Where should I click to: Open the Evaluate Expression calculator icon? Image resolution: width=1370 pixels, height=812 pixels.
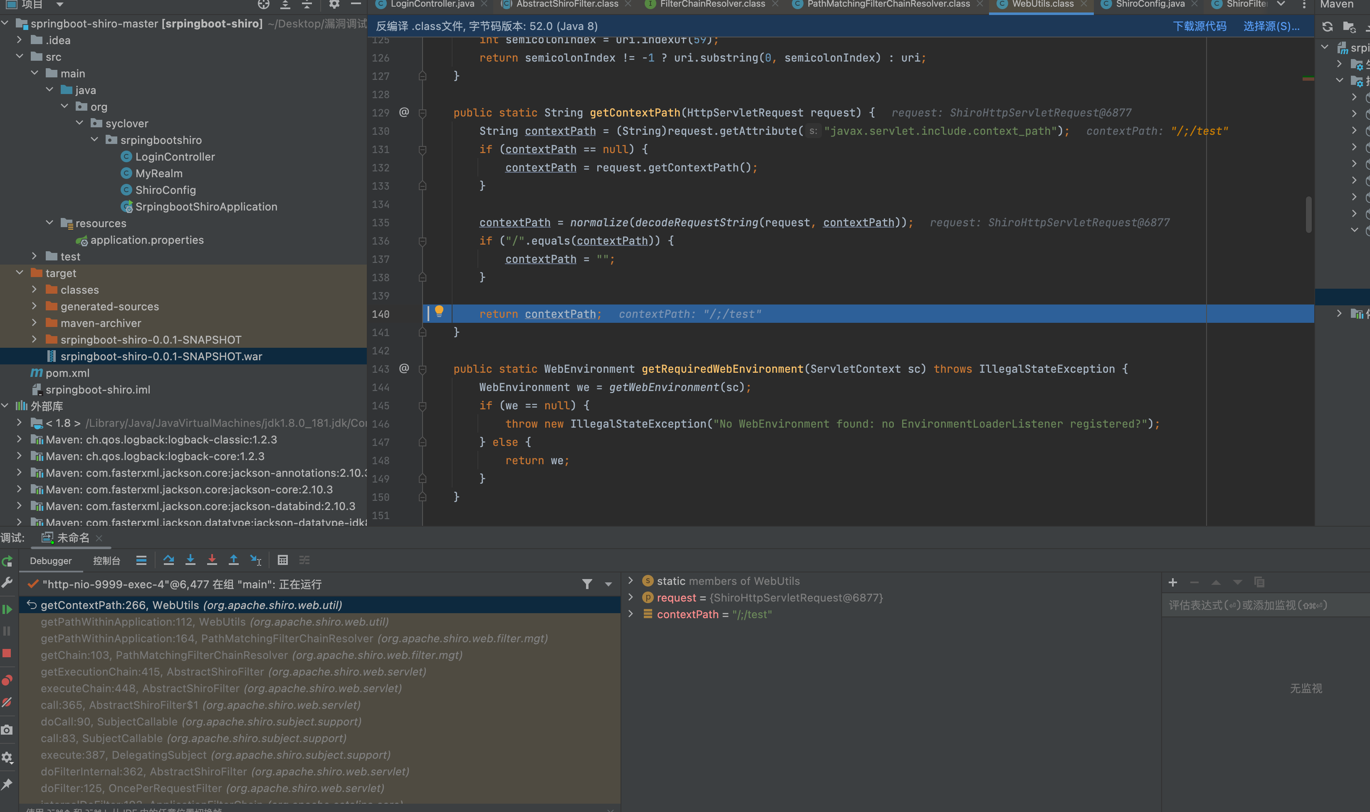[x=283, y=560]
